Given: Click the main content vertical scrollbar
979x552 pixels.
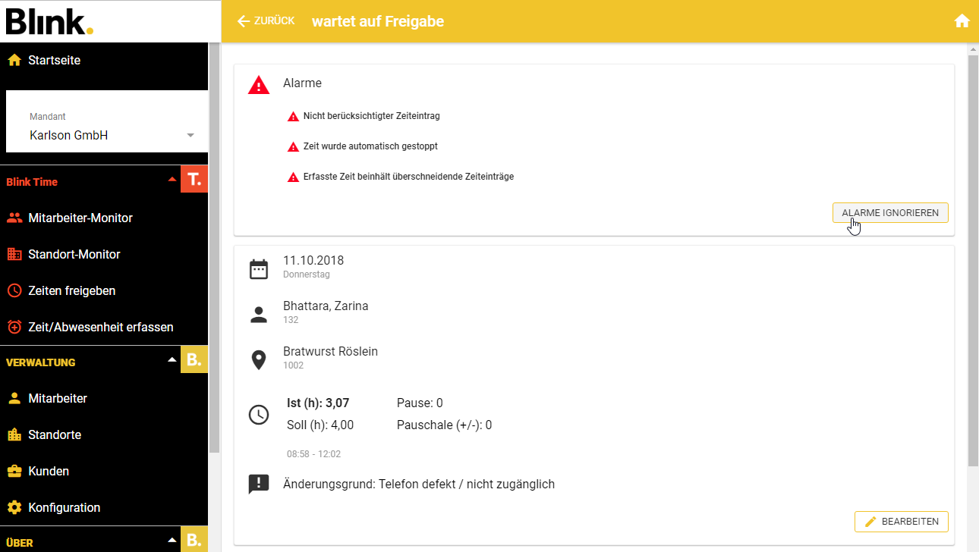Looking at the screenshot, I should (x=973, y=258).
